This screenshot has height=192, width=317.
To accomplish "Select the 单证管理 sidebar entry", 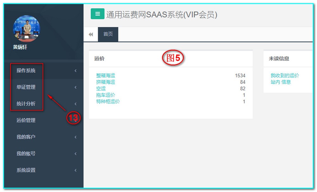I will click(26, 87).
